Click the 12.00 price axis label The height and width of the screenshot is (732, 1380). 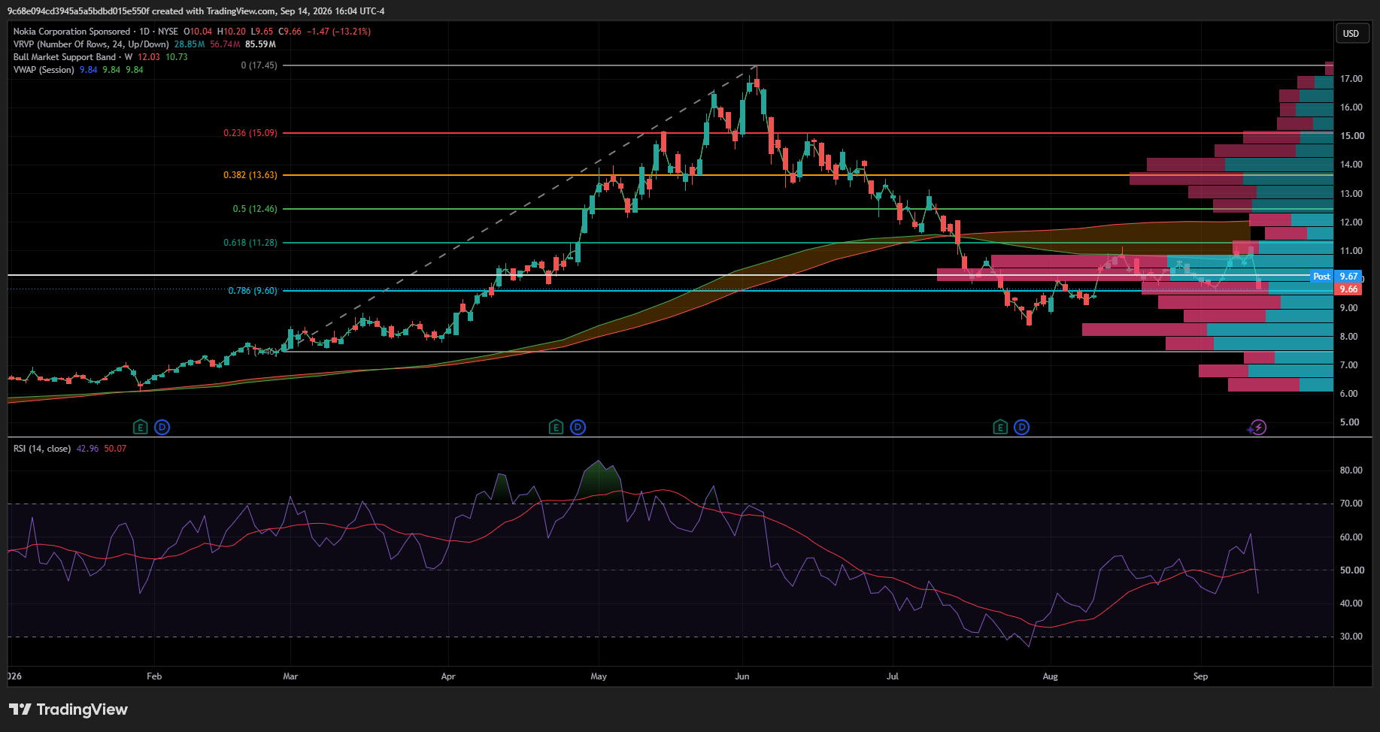(1351, 222)
